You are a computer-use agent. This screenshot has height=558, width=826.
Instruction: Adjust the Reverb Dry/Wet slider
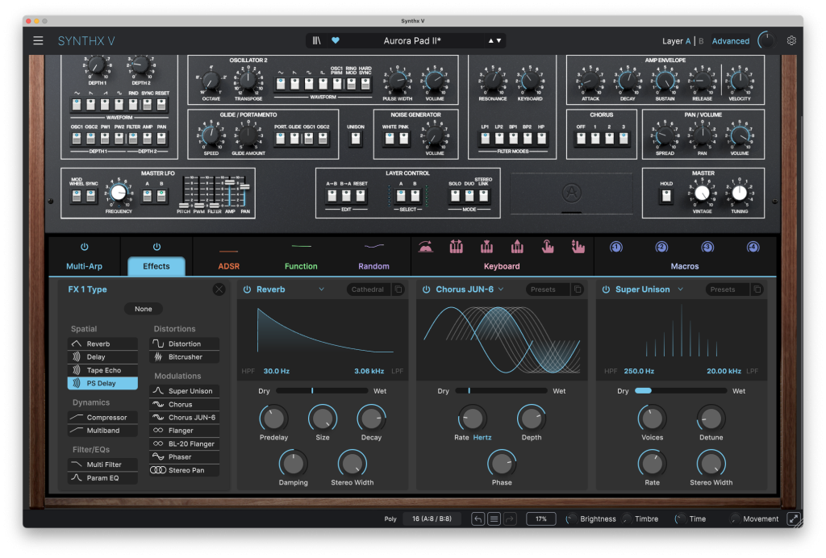pos(321,391)
